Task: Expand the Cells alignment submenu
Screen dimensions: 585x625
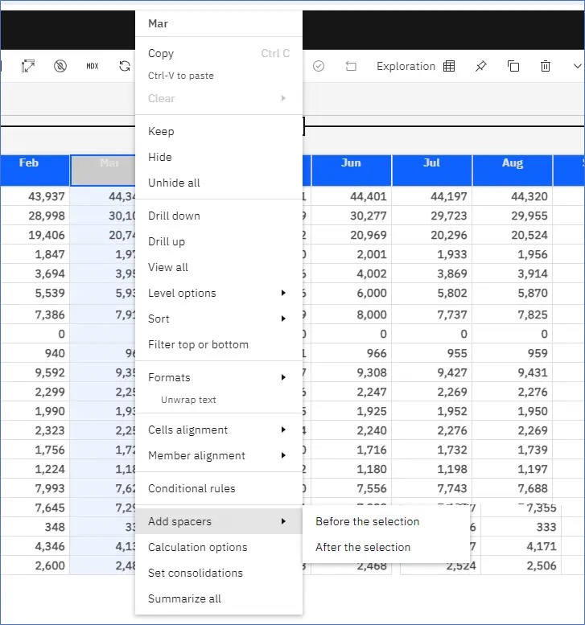Action: point(219,430)
